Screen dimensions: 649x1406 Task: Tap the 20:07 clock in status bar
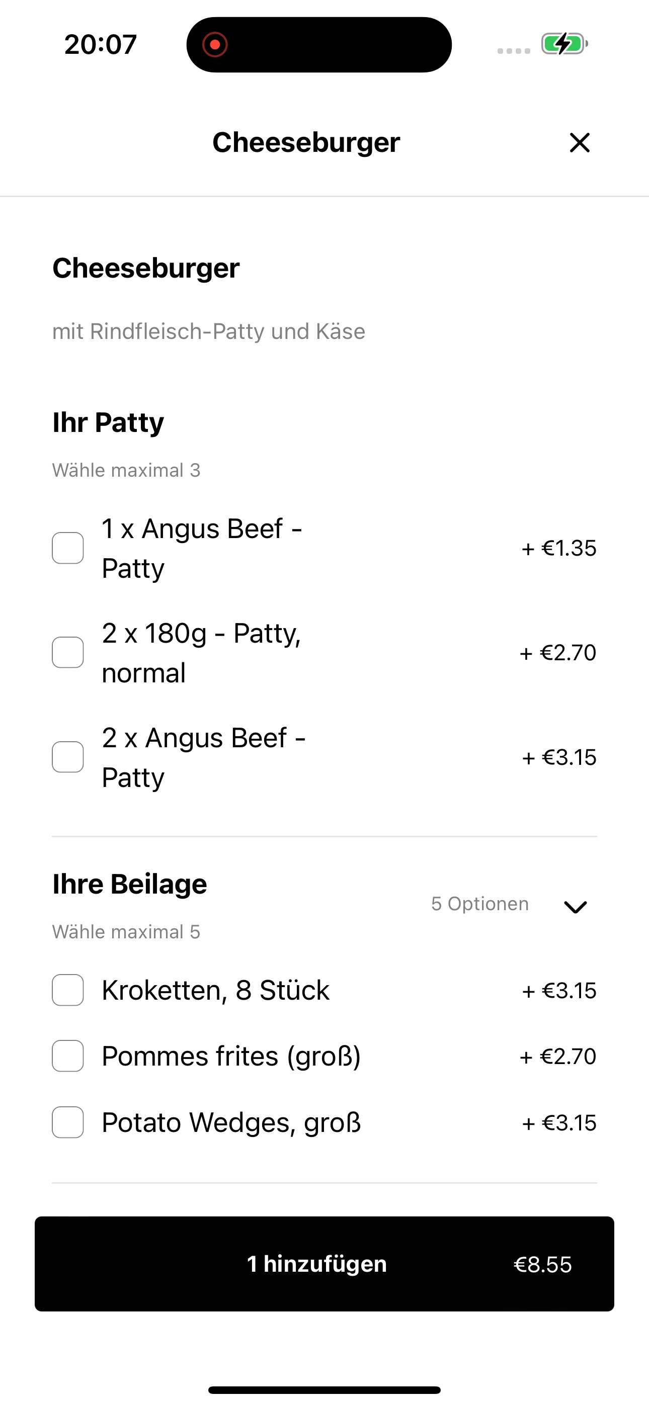click(101, 45)
